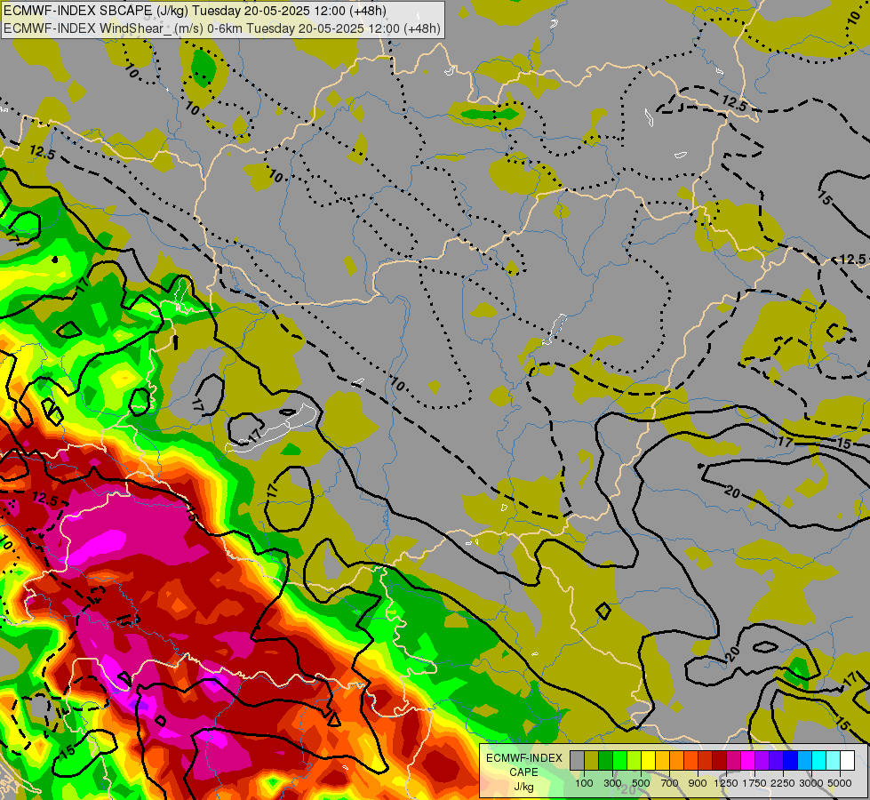Click the 3000 value on the legend

(811, 783)
